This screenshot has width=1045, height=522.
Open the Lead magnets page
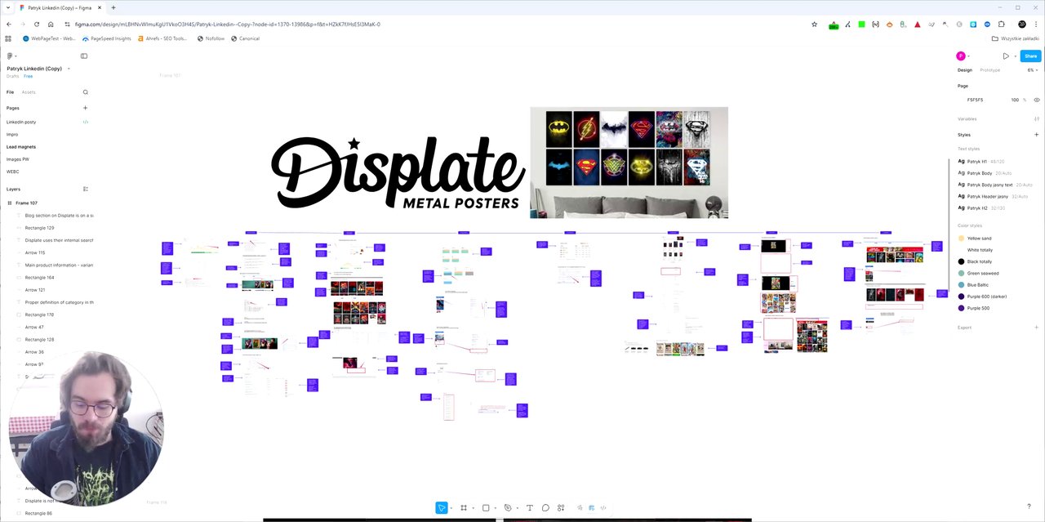coord(21,147)
